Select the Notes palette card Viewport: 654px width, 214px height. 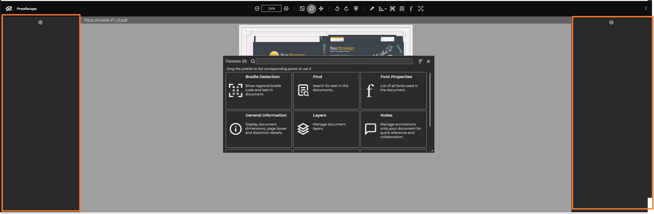tap(393, 129)
